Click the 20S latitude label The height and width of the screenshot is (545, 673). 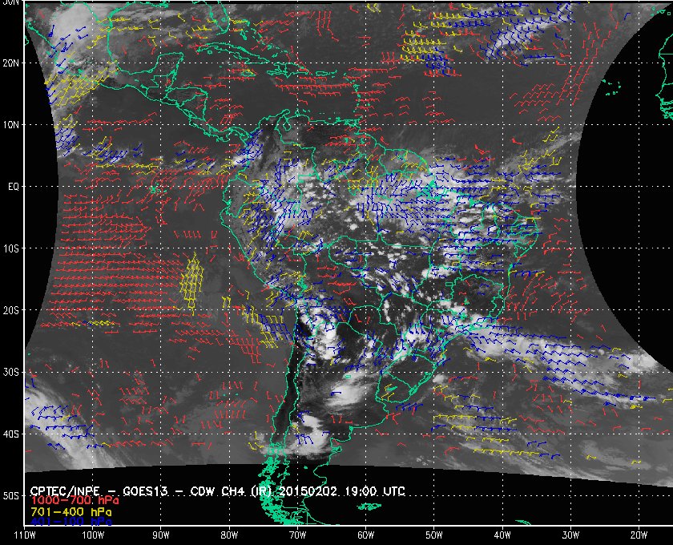10,310
